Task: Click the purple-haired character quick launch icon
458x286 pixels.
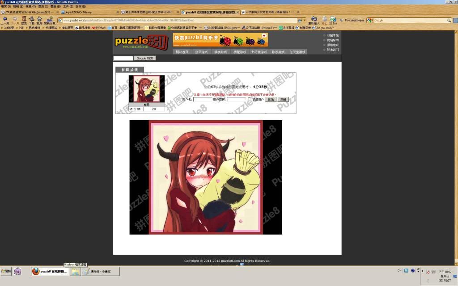Action: coord(17,271)
